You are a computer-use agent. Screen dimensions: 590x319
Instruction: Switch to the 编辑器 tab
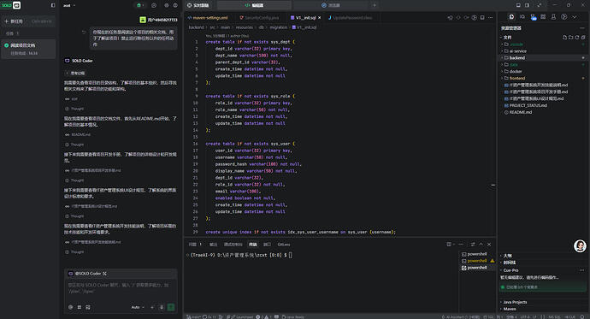click(x=254, y=5)
